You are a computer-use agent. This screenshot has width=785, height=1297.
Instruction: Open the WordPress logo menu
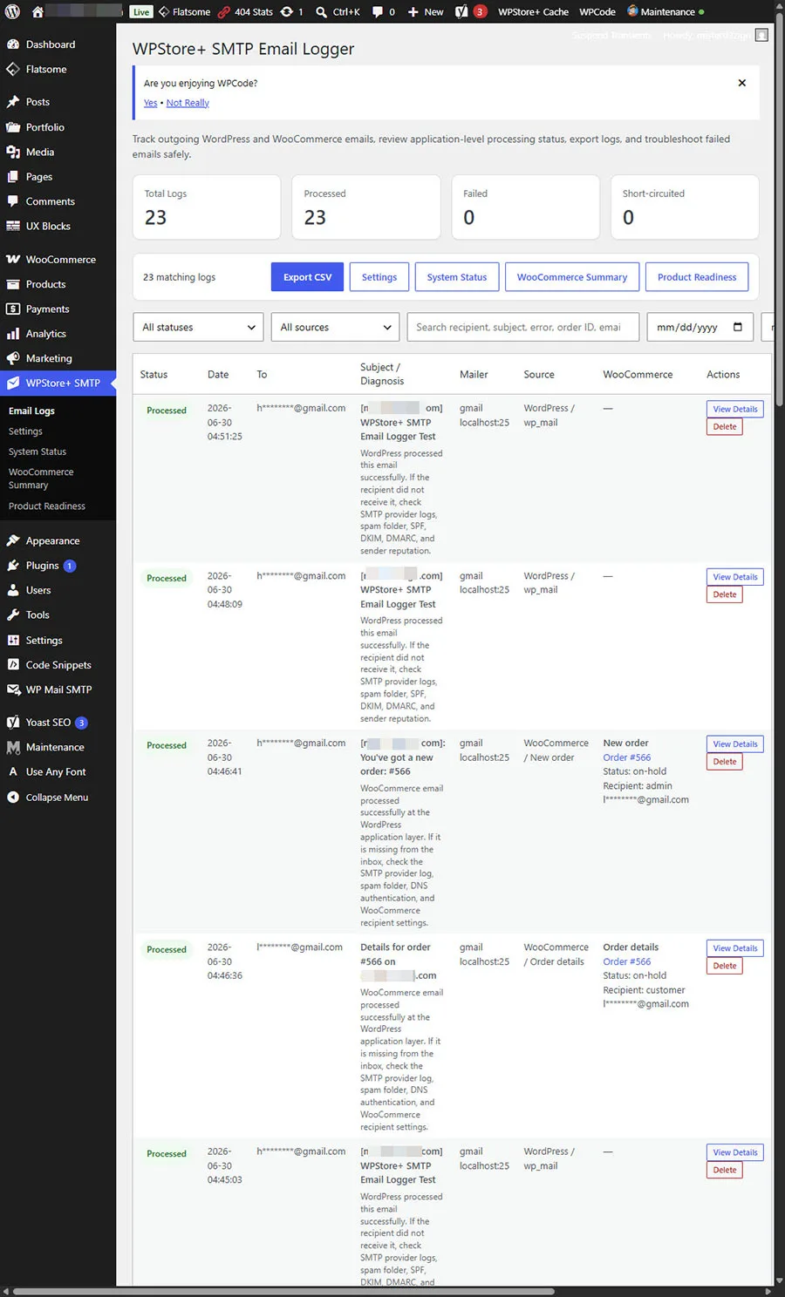[12, 12]
